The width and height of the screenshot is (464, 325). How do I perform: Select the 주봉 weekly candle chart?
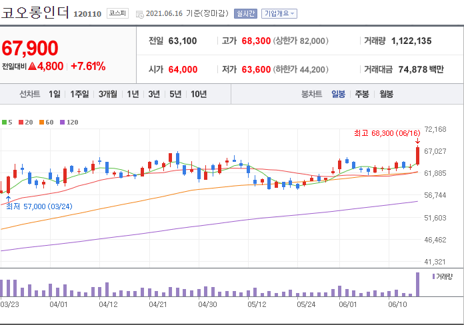tap(362, 95)
